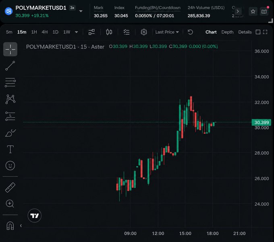Click the current price tag 30.399
274x242 pixels.
262,122
